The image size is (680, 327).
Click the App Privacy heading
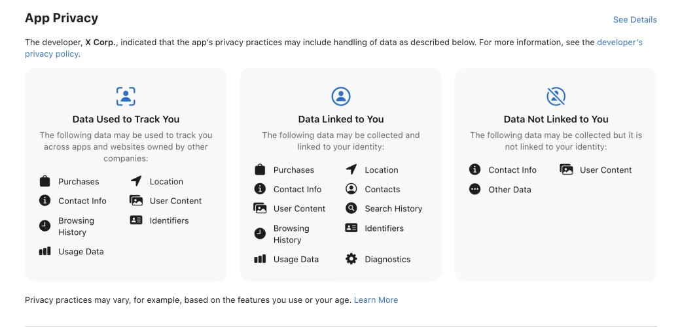[x=62, y=18]
